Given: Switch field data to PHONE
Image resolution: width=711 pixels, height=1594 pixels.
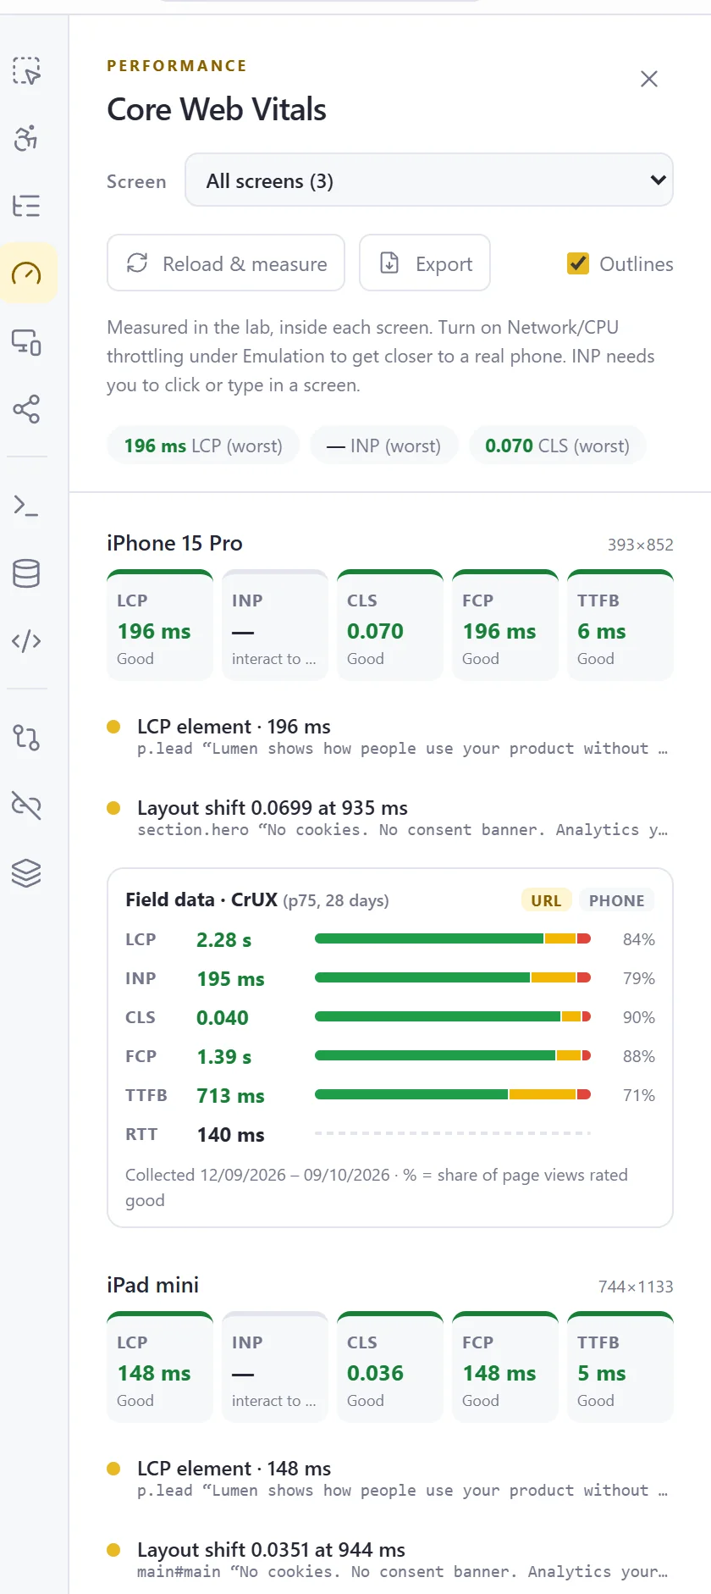Looking at the screenshot, I should 617,900.
